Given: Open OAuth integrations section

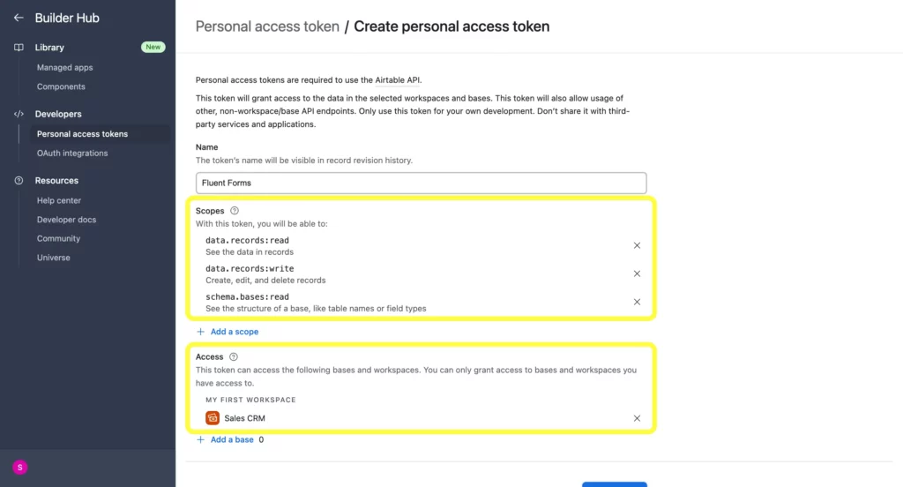Looking at the screenshot, I should [x=72, y=154].
